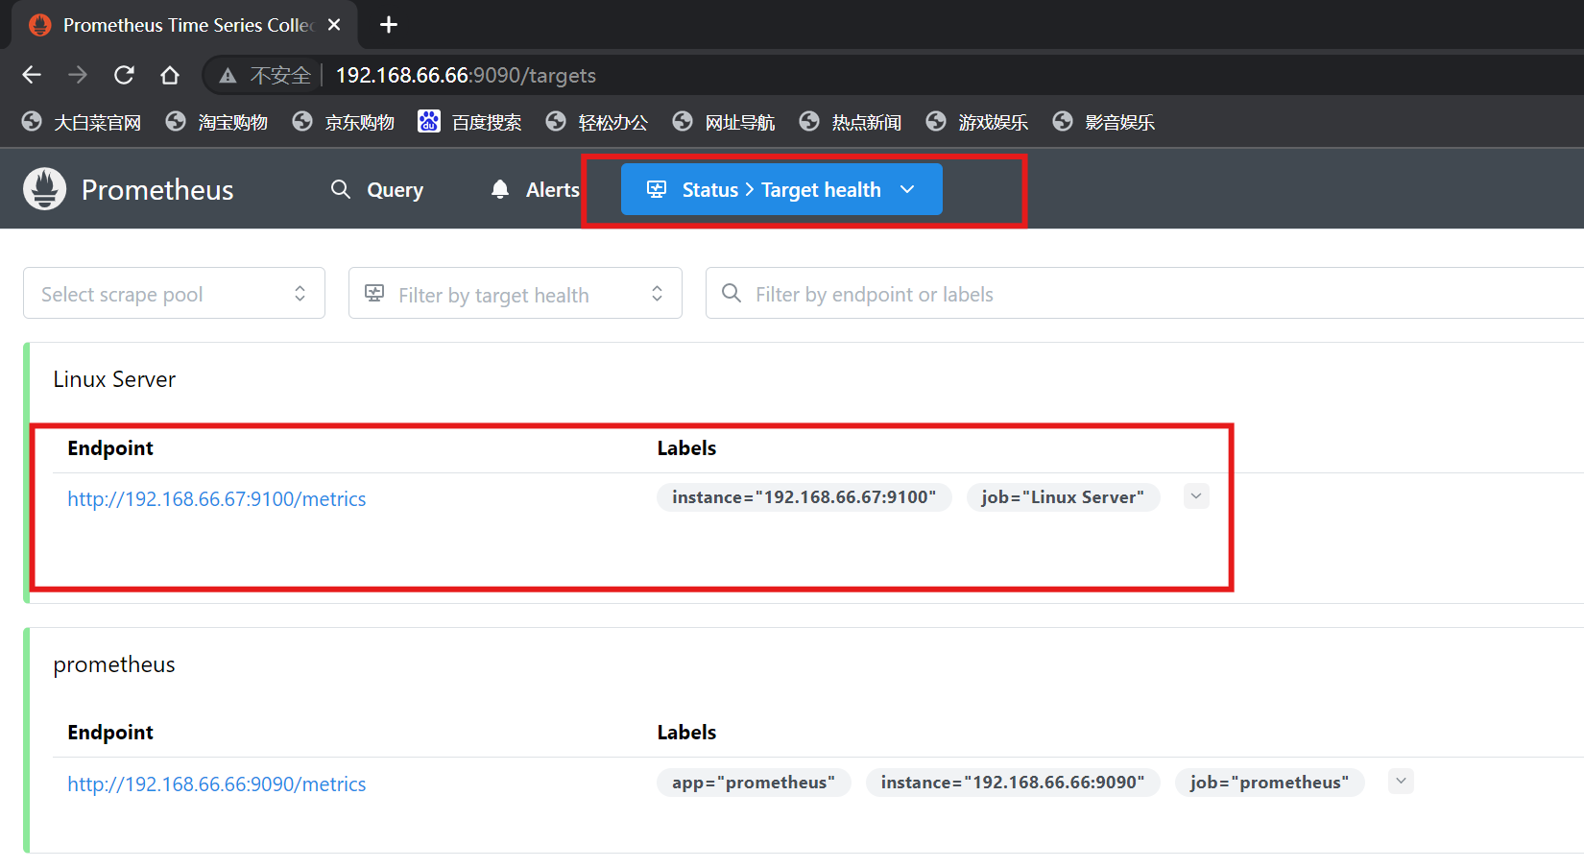This screenshot has width=1584, height=868.
Task: Go to browser home page
Action: [x=170, y=75]
